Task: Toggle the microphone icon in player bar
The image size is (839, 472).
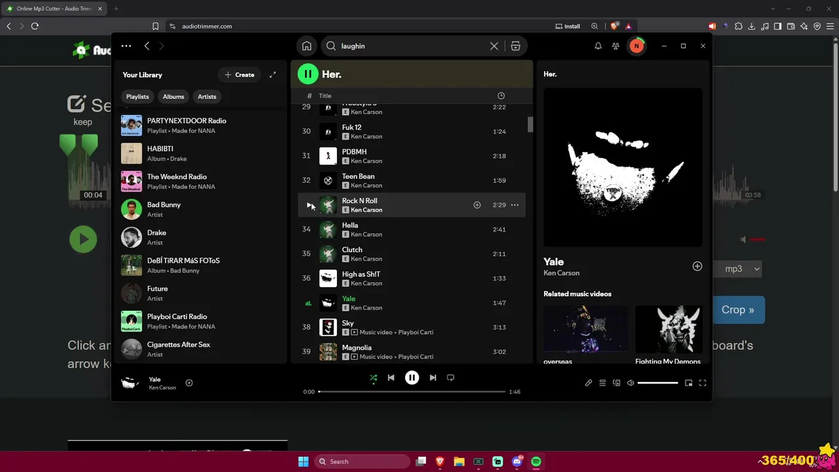Action: point(589,383)
